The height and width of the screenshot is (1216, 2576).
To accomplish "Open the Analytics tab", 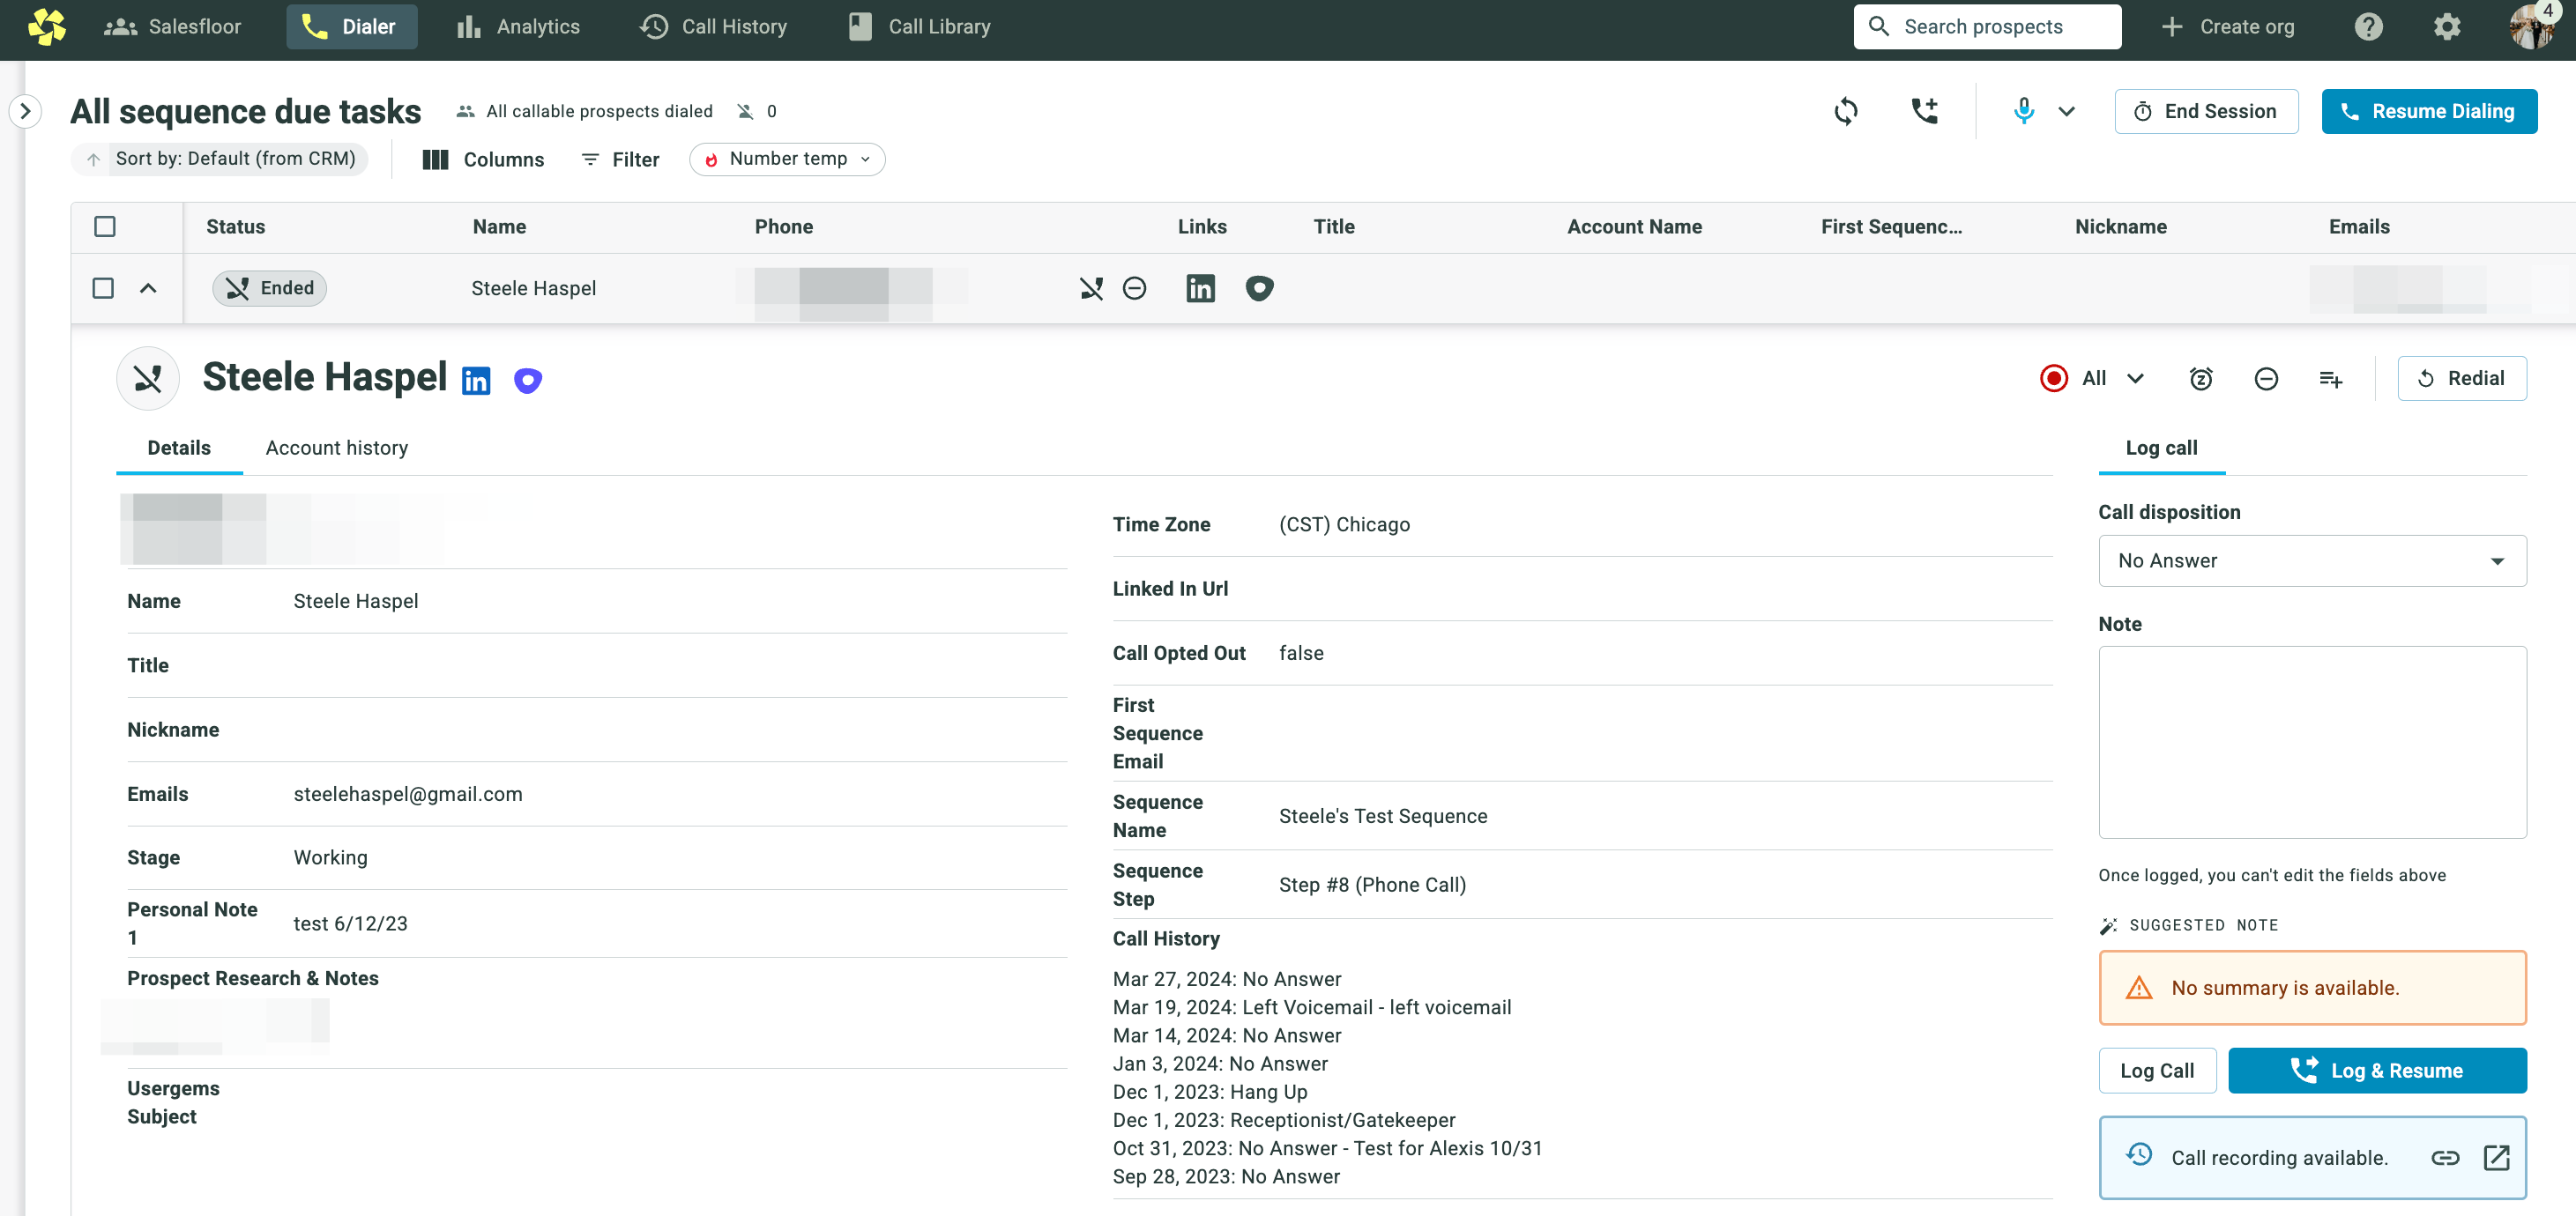I will pyautogui.click(x=518, y=27).
